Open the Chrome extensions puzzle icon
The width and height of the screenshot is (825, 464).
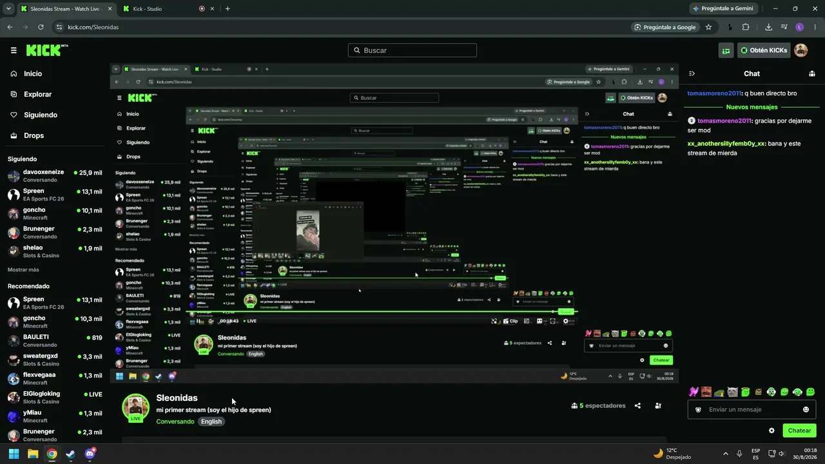(746, 27)
